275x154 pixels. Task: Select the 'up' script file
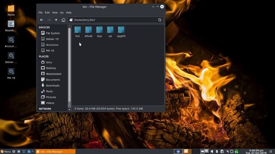pyautogui.click(x=110, y=32)
